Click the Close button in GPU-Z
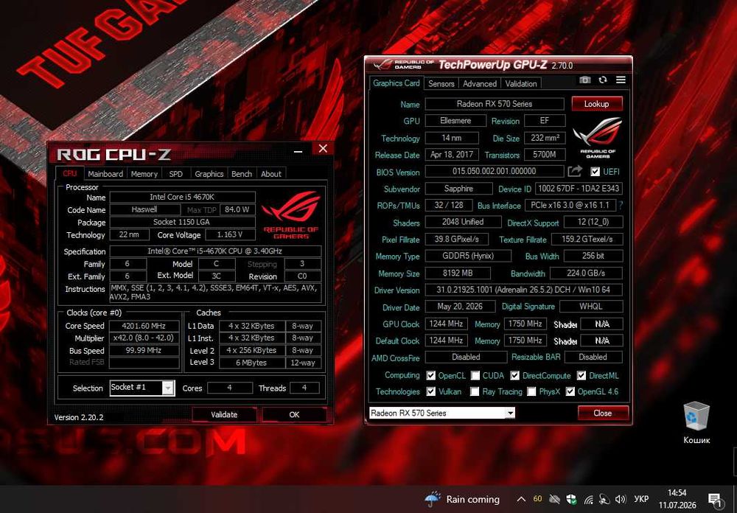This screenshot has width=737, height=513. (603, 413)
